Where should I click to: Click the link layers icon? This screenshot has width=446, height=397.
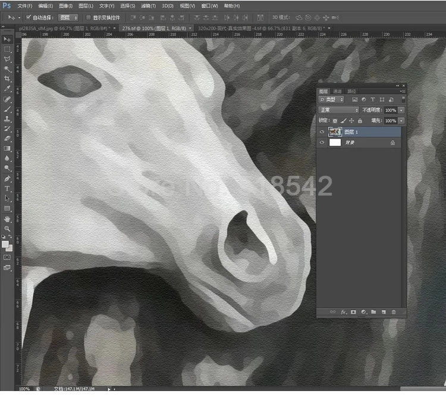332,312
